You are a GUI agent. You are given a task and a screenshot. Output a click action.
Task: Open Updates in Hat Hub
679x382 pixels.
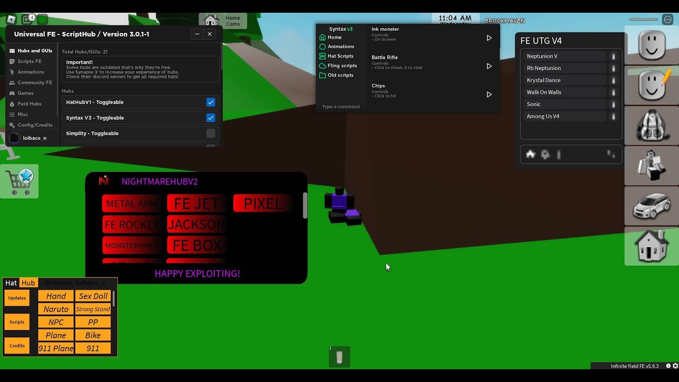pyautogui.click(x=17, y=298)
